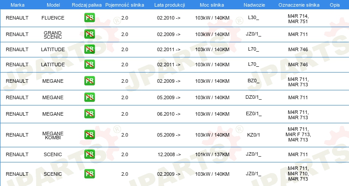Click RENAULT in the FLUENCE row
The width and height of the screenshot is (349, 186).
click(17, 18)
